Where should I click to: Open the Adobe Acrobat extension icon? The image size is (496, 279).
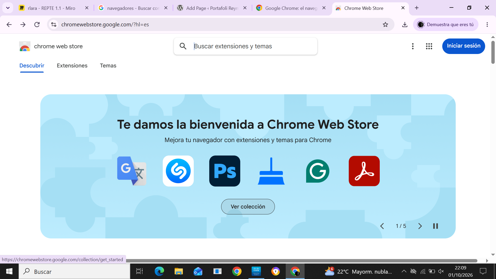pos(364,171)
